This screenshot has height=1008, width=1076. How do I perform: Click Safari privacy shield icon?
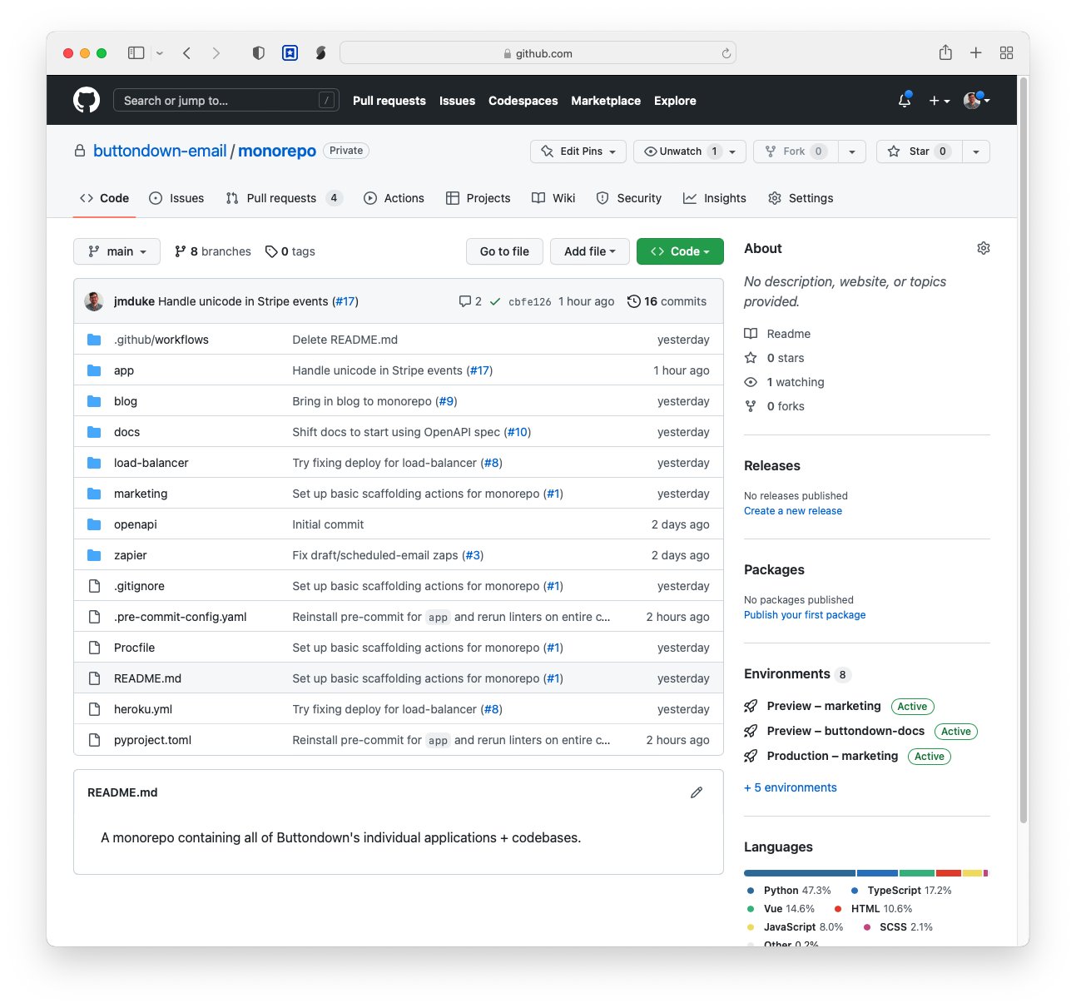pyautogui.click(x=259, y=53)
